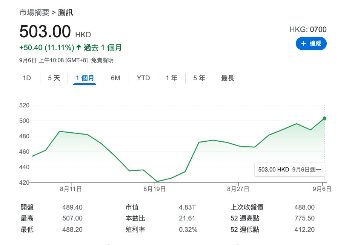The width and height of the screenshot is (349, 245).
Task: Open the 5 年 chart tab
Action: point(199,78)
